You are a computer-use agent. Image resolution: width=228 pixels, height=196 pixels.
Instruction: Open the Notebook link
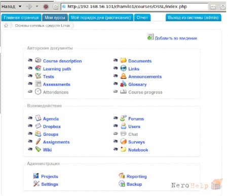click(138, 150)
